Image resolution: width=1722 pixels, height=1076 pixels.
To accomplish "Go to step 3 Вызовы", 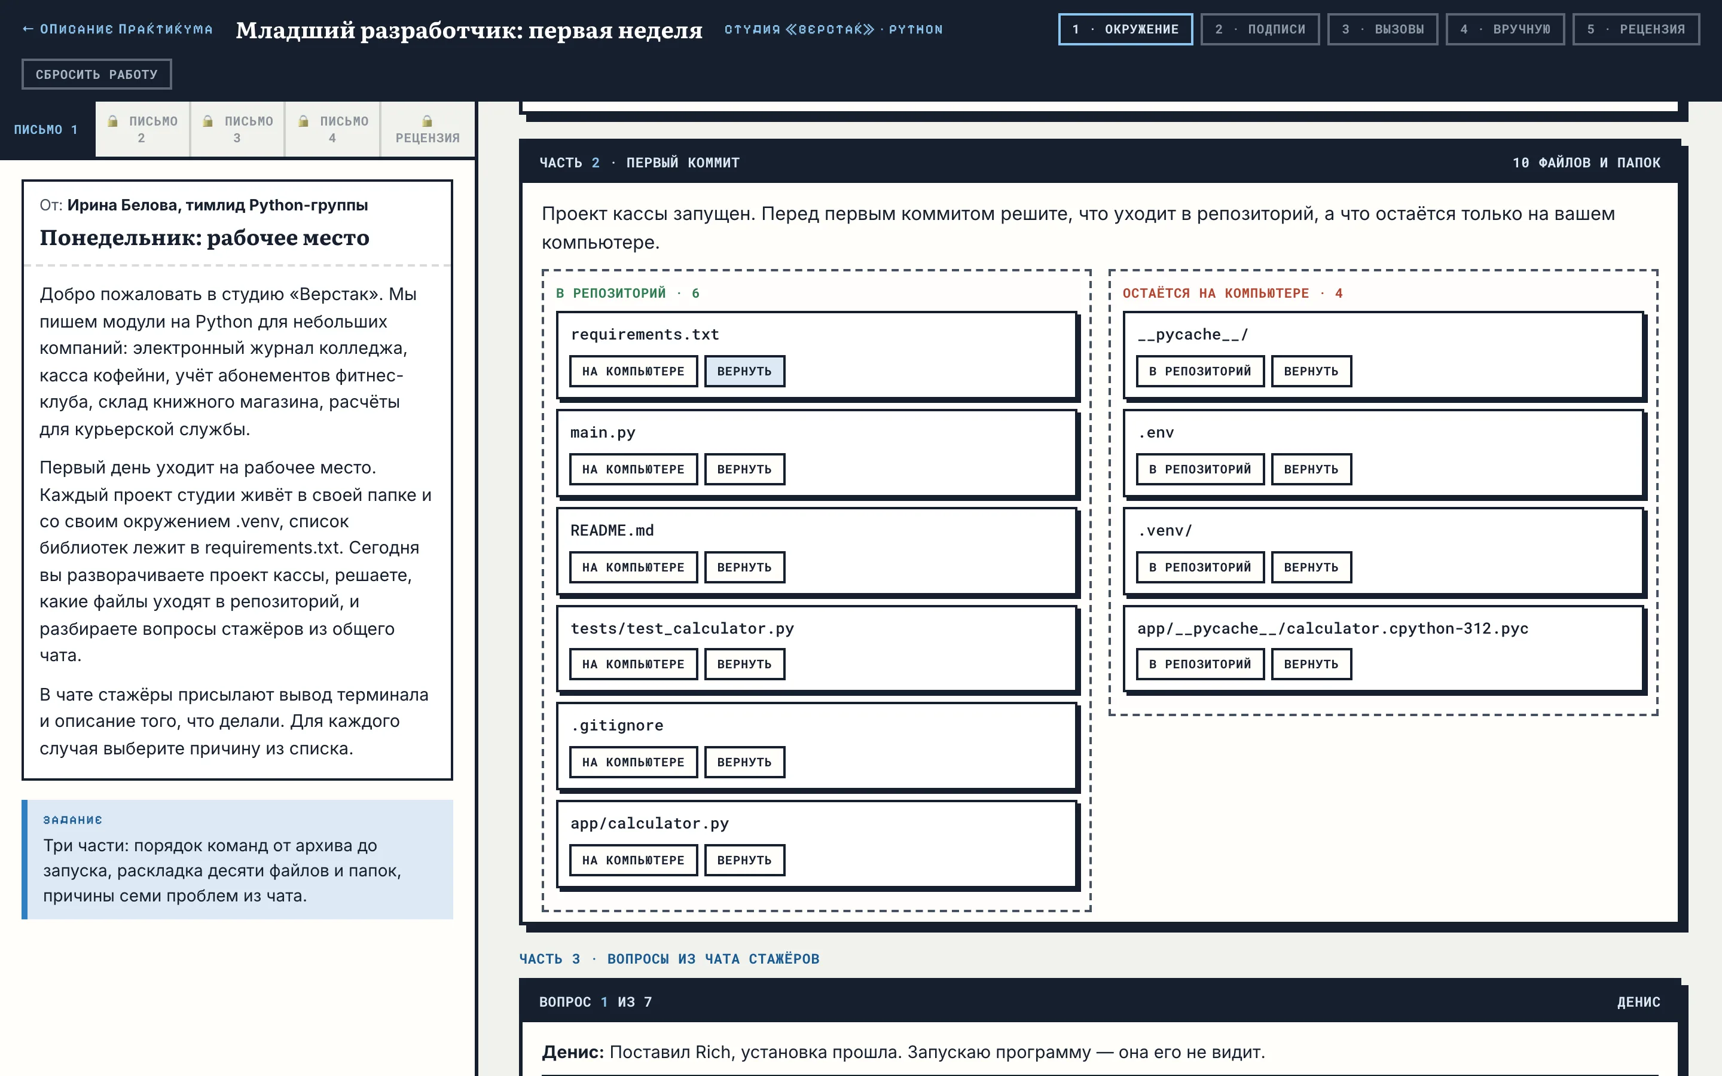I will (1382, 29).
